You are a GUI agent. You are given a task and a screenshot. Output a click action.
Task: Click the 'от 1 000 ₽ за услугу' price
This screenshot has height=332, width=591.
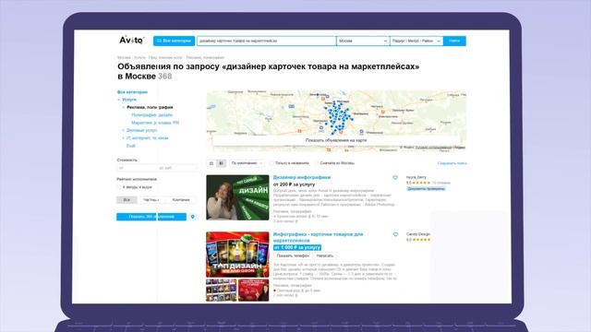297,247
